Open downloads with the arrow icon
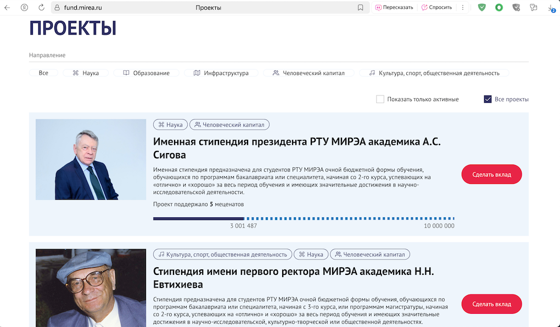The image size is (560, 327). tap(551, 8)
